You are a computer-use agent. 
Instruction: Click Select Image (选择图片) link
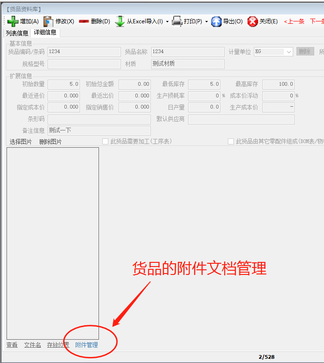tap(21, 142)
